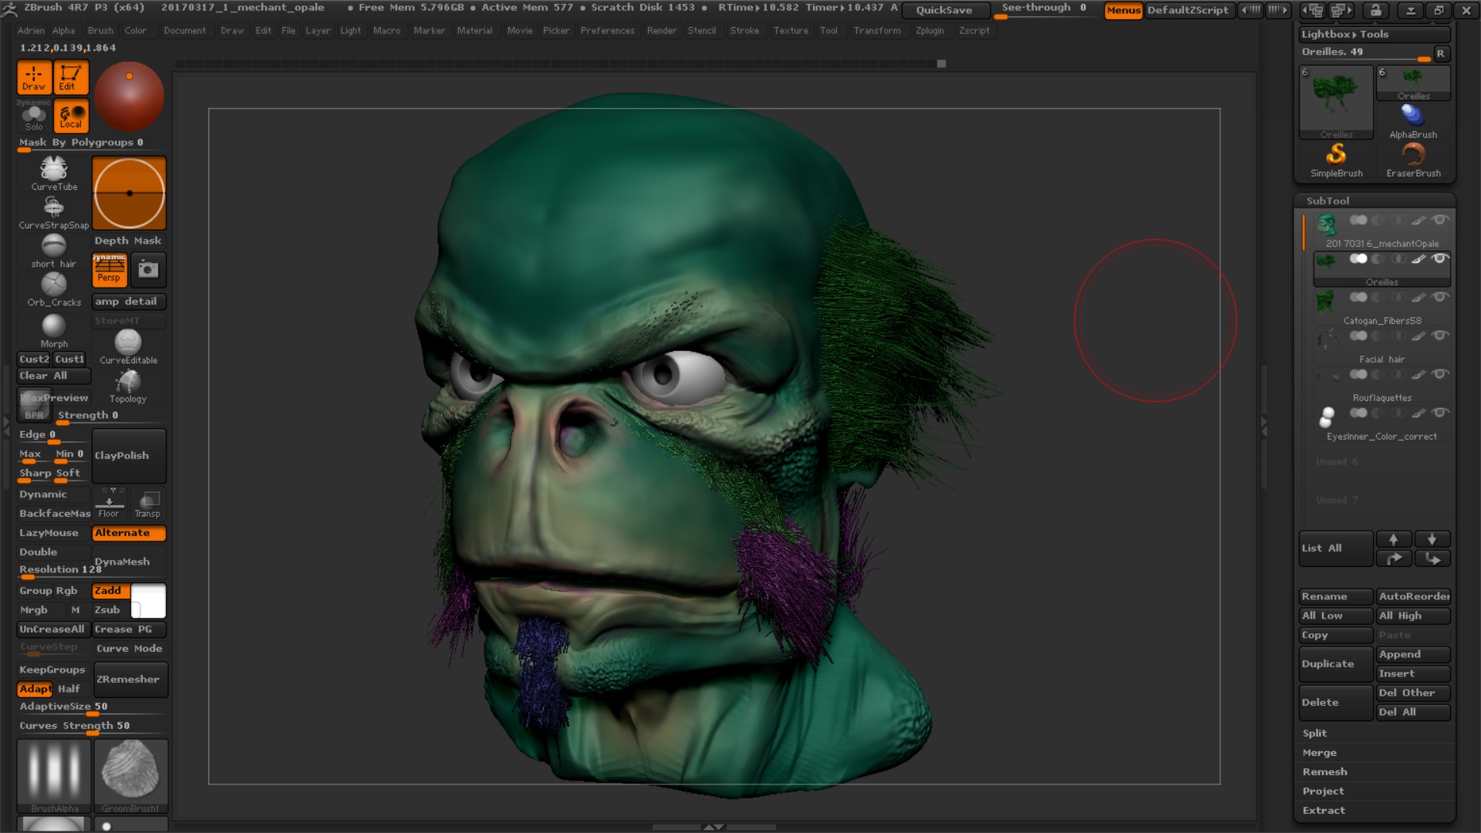Click the material sphere preview
The image size is (1481, 833).
[x=129, y=96]
